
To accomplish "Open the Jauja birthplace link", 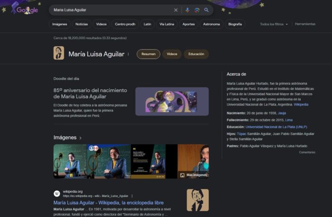I will [x=282, y=113].
